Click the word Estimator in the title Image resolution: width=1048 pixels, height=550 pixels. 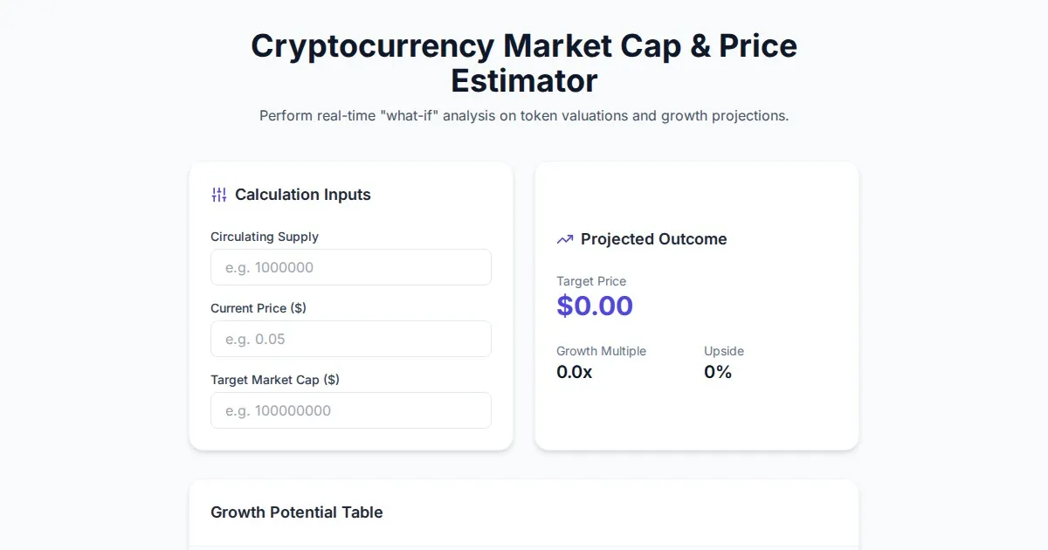524,80
